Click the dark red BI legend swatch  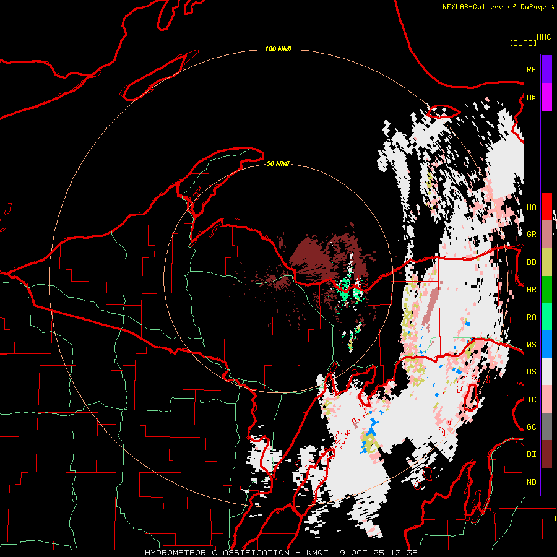[546, 454]
